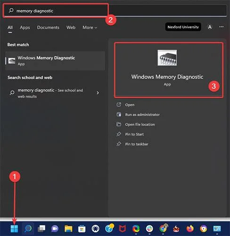Open the three-dot options menu
This screenshot has width=230, height=236.
[222, 27]
